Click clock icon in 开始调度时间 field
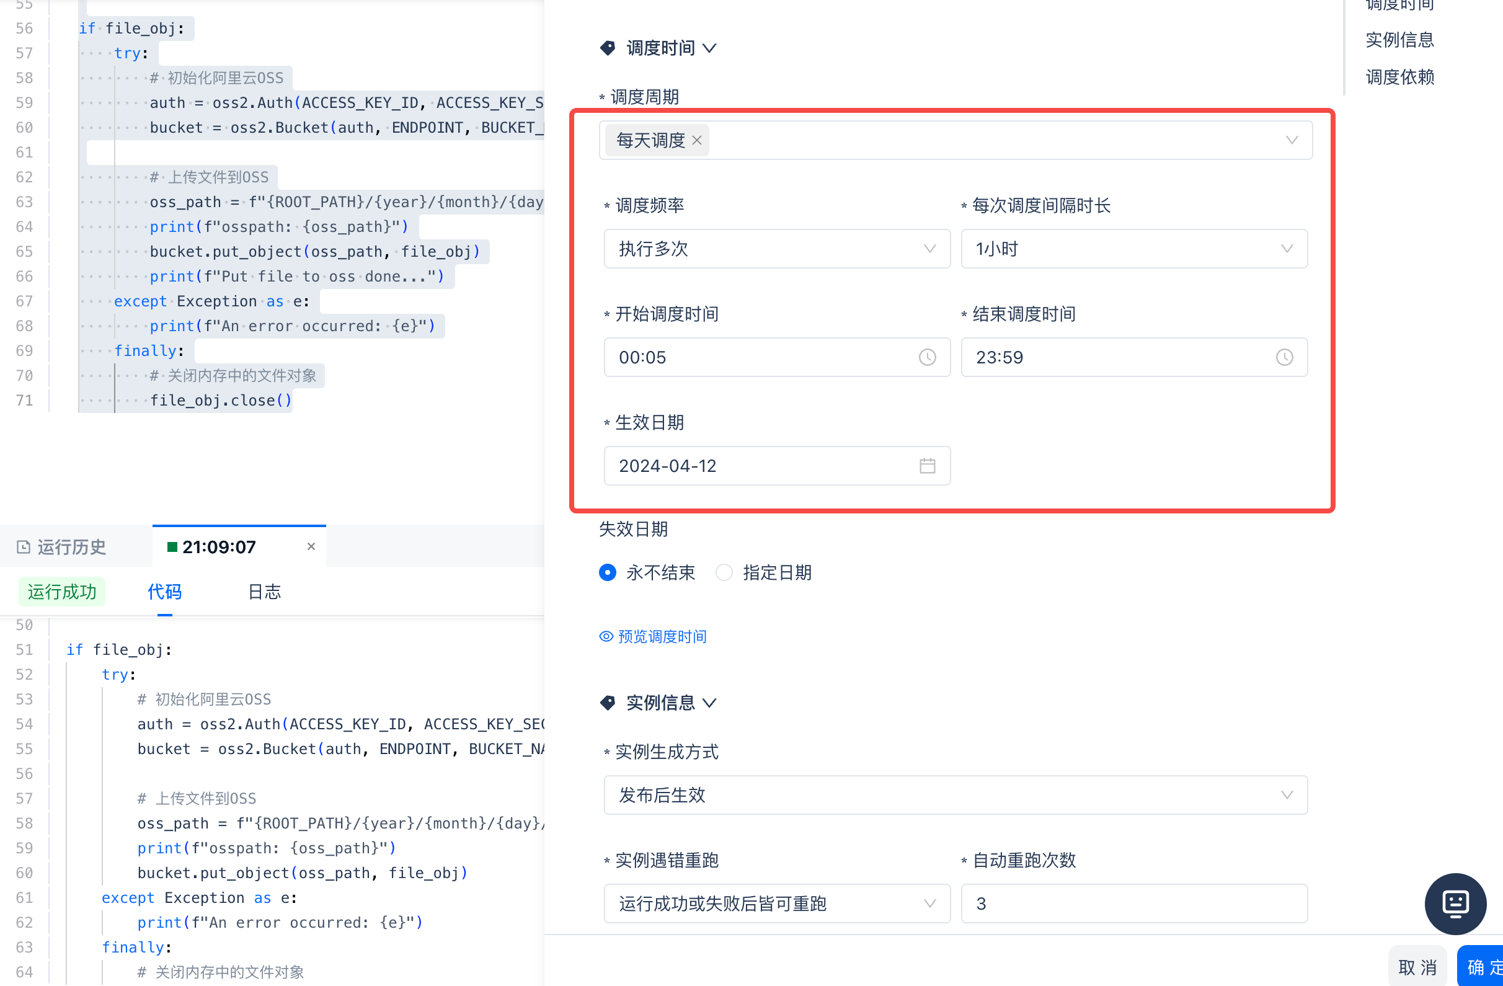1503x986 pixels. pos(927,358)
